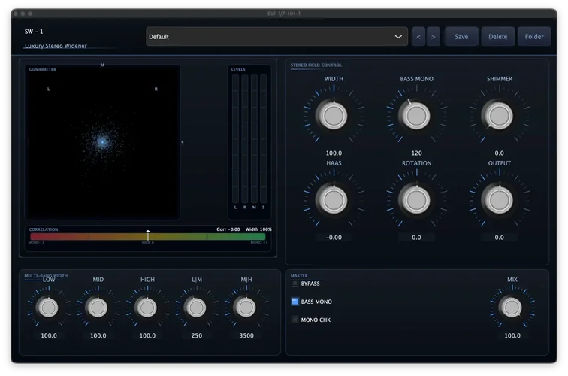Enable the MONO CHK checkbox
This screenshot has height=376, width=568.
click(x=295, y=320)
